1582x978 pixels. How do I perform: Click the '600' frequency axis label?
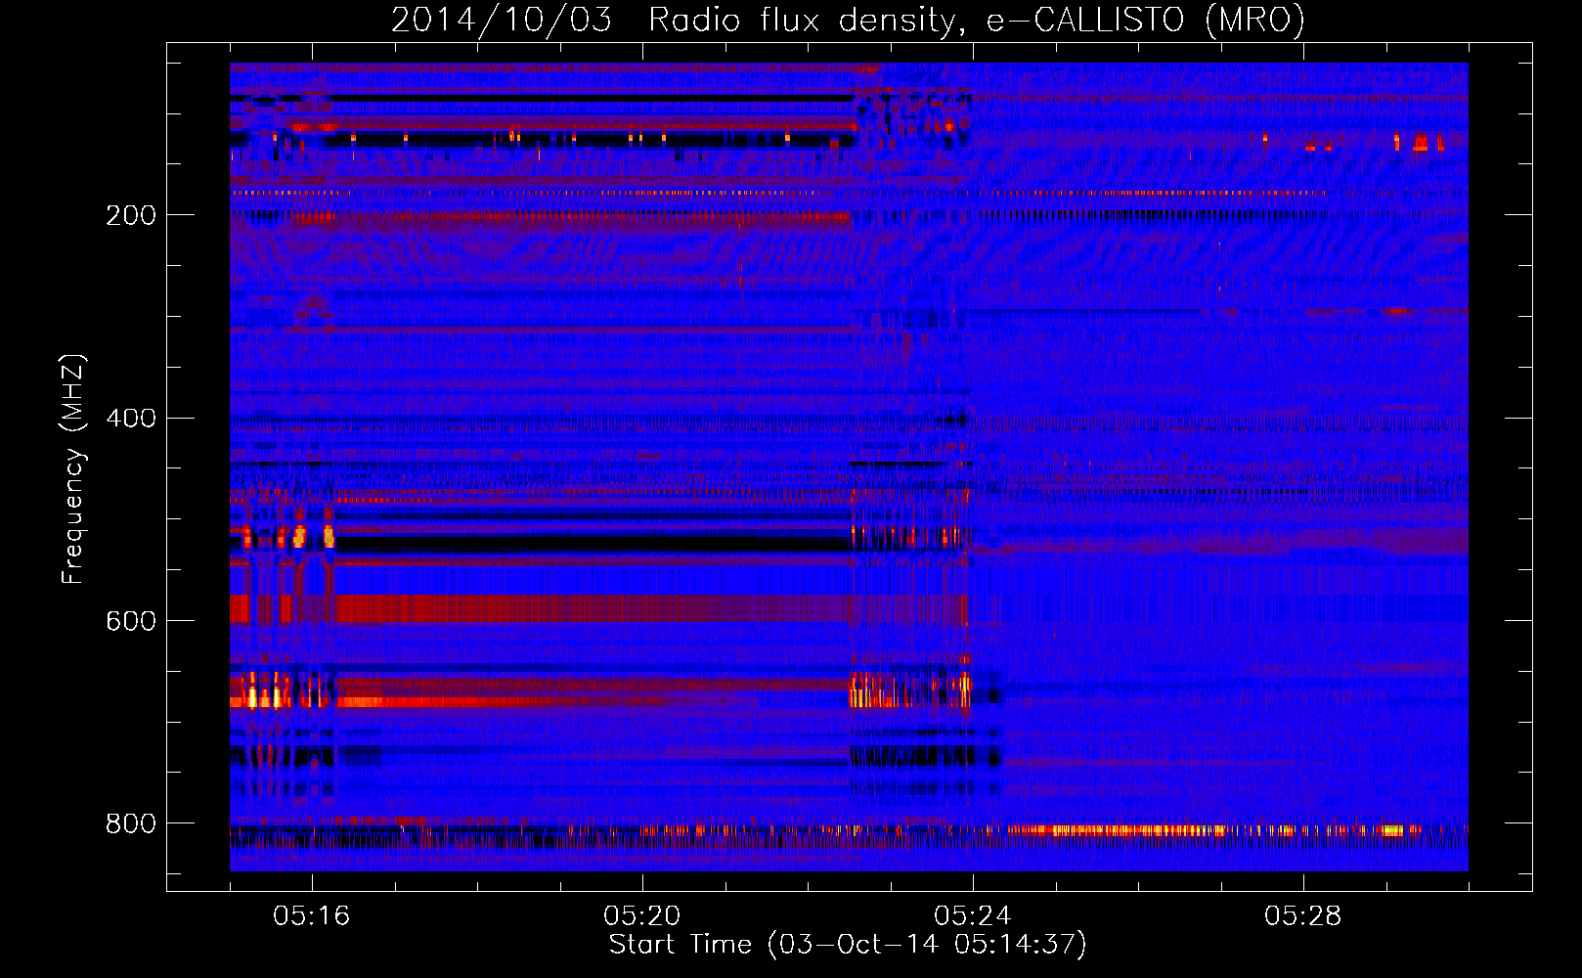point(131,622)
